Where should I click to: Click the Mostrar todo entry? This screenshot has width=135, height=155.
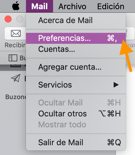76,124
